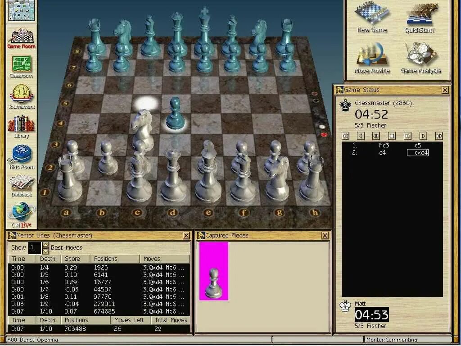The height and width of the screenshot is (346, 461).
Task: Click the room map thumbnail above the Game Room icon
Action: [x=22, y=11]
